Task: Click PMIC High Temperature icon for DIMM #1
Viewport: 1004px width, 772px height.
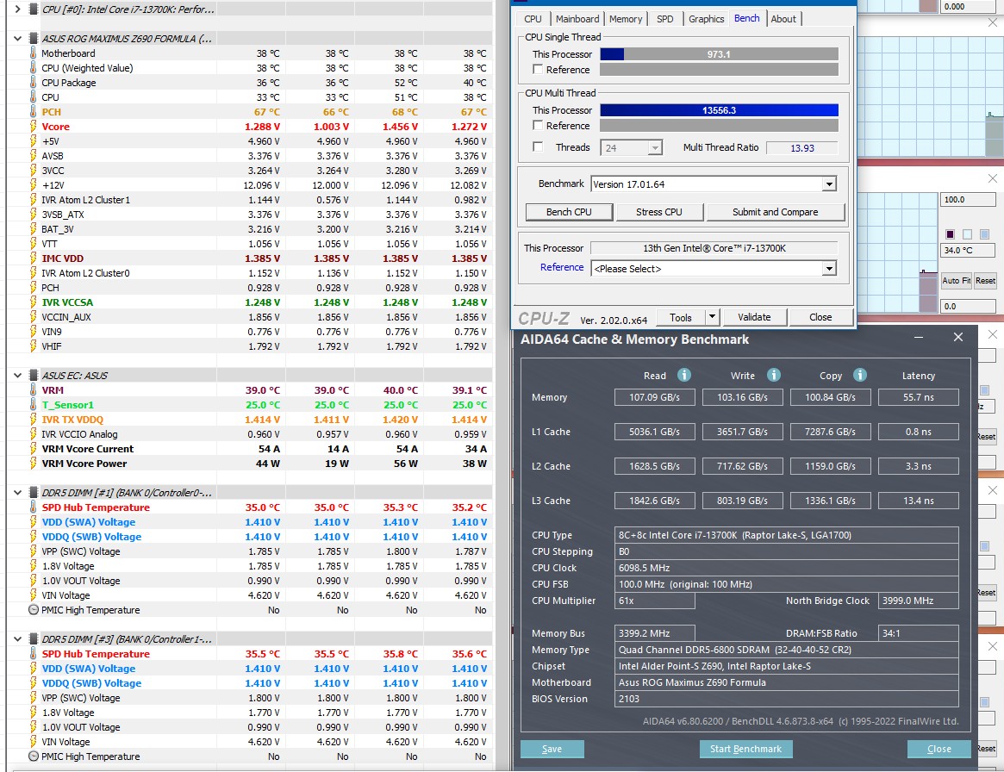Action: click(x=34, y=610)
